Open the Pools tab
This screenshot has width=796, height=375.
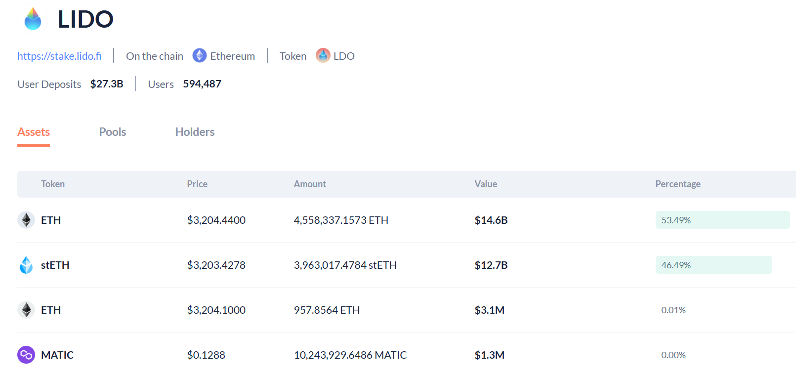pos(113,132)
